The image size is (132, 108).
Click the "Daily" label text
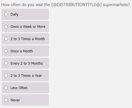[x=15, y=14]
